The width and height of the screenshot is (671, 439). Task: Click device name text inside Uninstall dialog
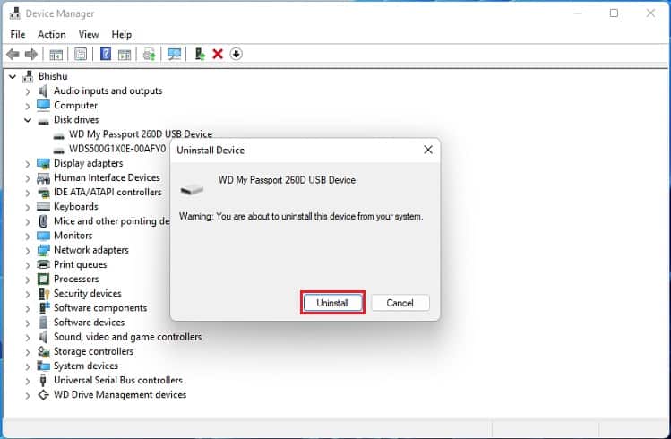(x=287, y=180)
